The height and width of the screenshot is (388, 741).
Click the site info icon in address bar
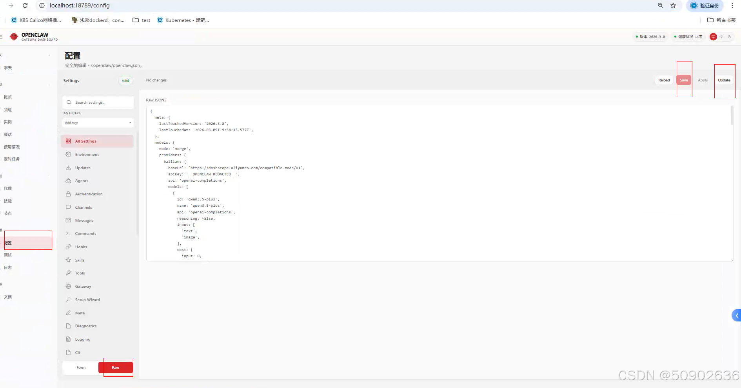[x=42, y=5]
